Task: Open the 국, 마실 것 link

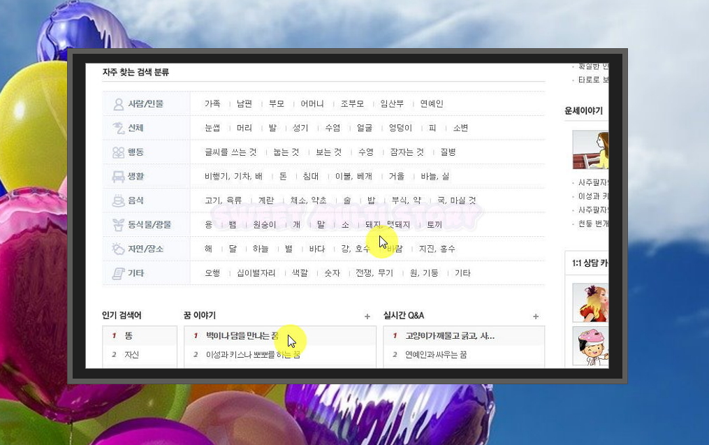Action: click(x=457, y=200)
